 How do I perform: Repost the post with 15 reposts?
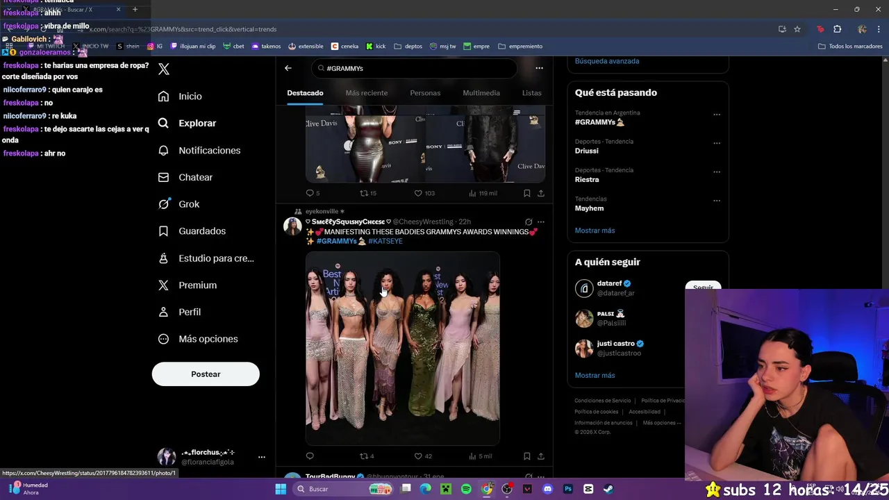click(368, 193)
